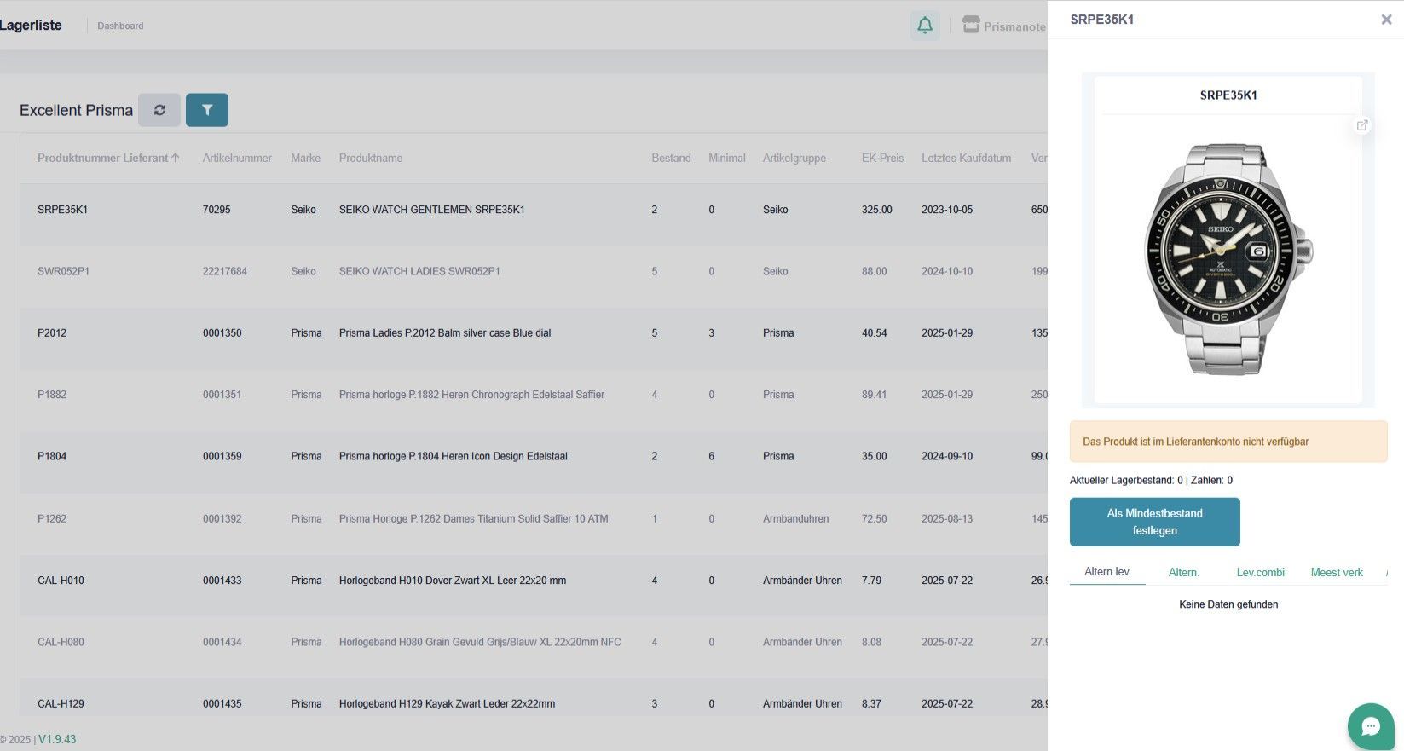Viewport: 1404px width, 751px height.
Task: Select product number P2012
Action: coord(52,333)
